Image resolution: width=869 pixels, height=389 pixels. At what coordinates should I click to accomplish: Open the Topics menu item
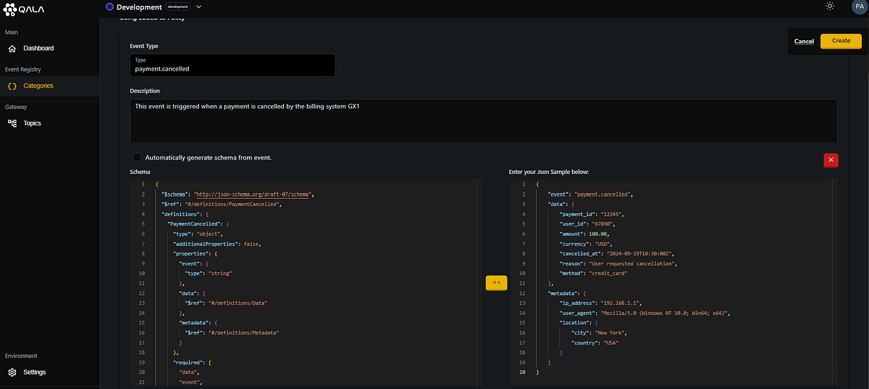pyautogui.click(x=32, y=123)
